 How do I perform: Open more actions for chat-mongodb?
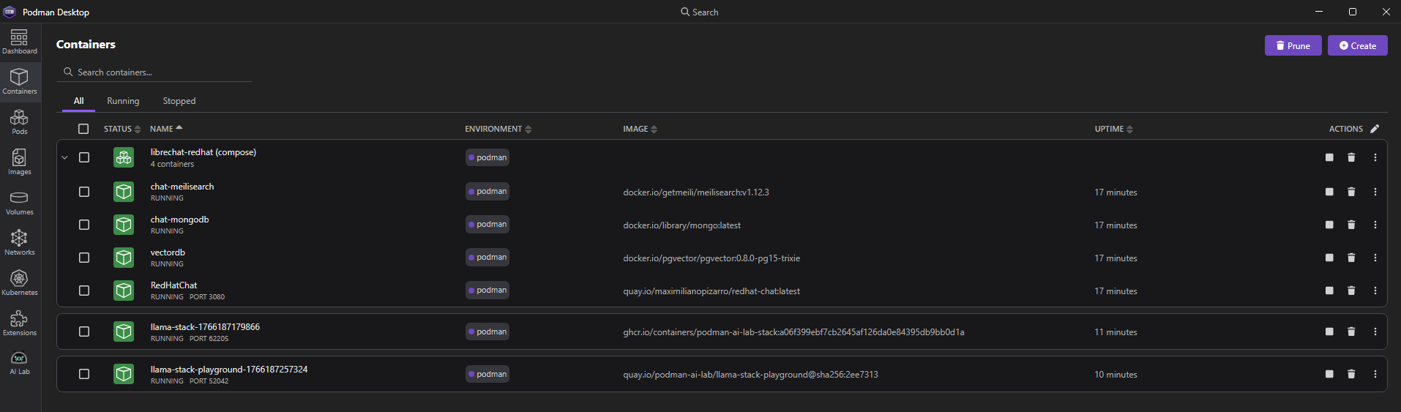tap(1375, 225)
